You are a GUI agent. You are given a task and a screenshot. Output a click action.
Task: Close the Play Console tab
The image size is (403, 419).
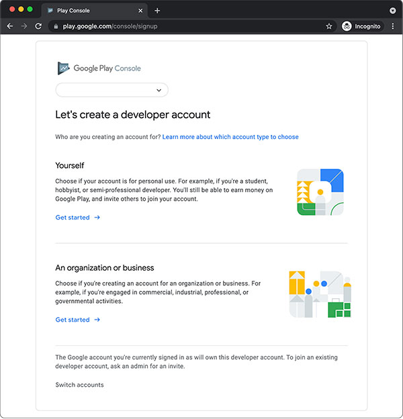140,11
